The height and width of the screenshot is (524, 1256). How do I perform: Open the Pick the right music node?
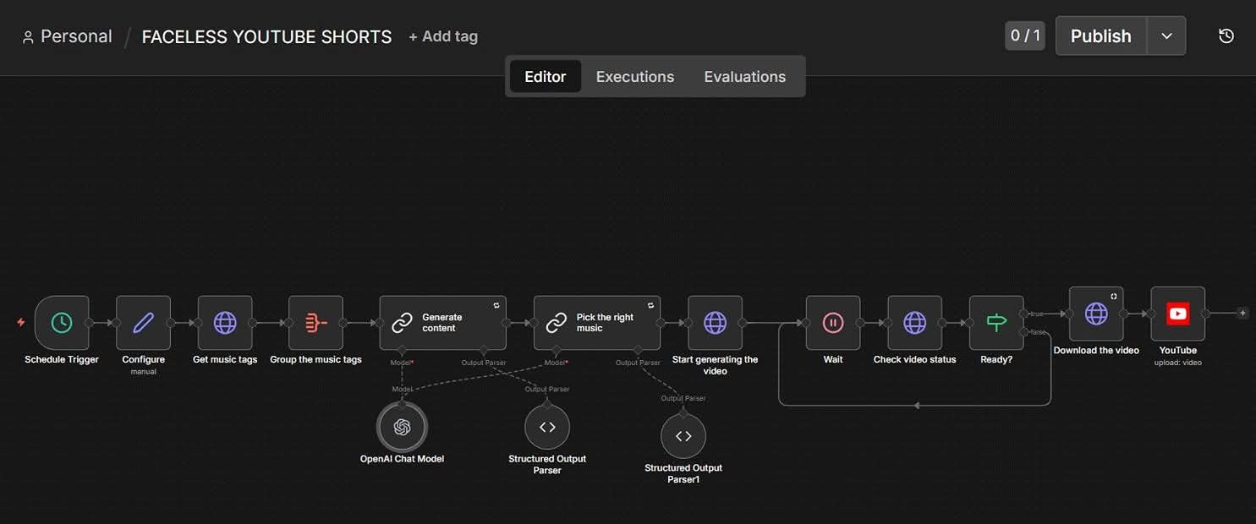(597, 322)
